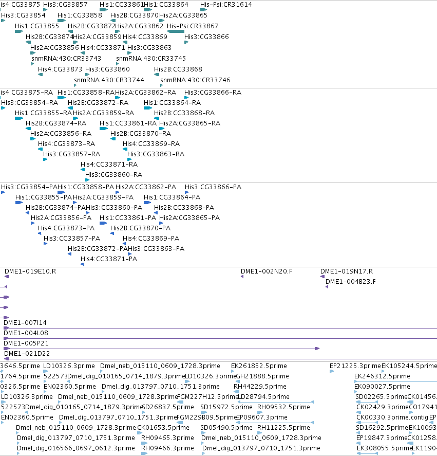The image size is (437, 456).
Task: Click the Dmel_dig_016566_0697_0612.3prime label
Action: coord(76,448)
